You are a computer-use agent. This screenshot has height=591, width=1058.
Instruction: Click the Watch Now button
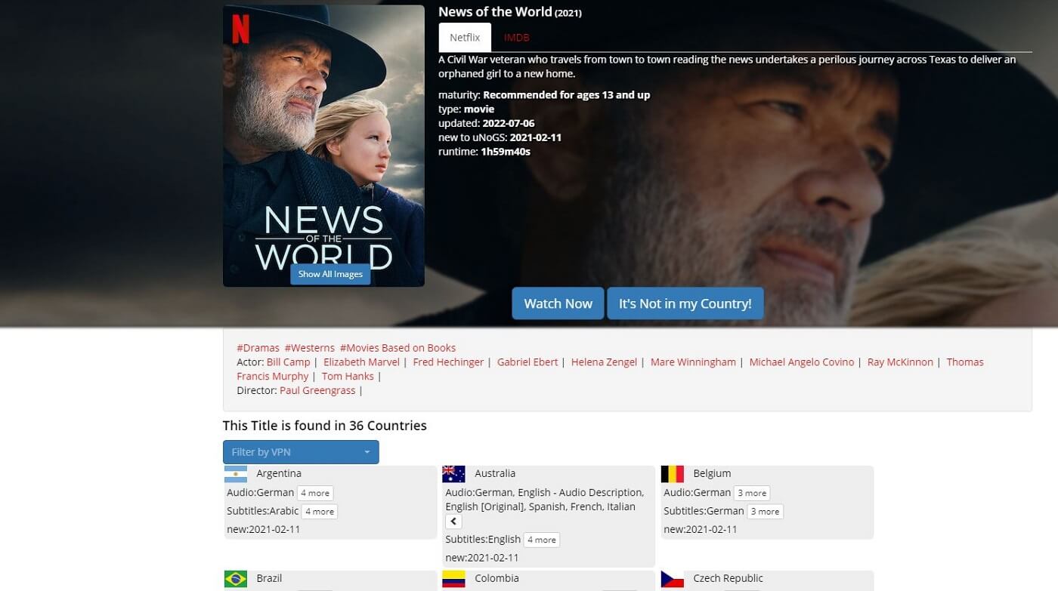click(x=558, y=303)
